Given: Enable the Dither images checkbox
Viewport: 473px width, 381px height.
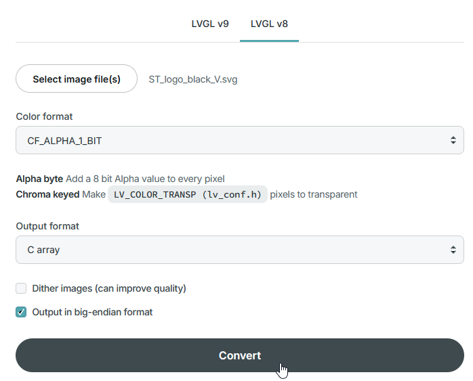Looking at the screenshot, I should click(21, 288).
